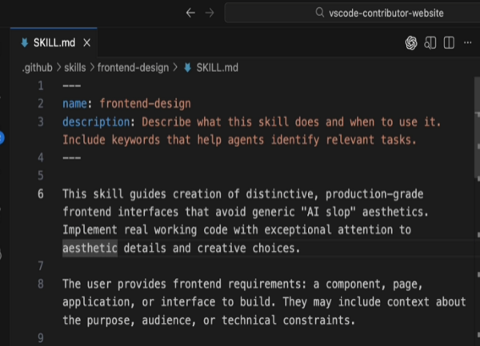The image size is (480, 346).
Task: Click the breadcrumb markdown file icon
Action: tap(188, 68)
